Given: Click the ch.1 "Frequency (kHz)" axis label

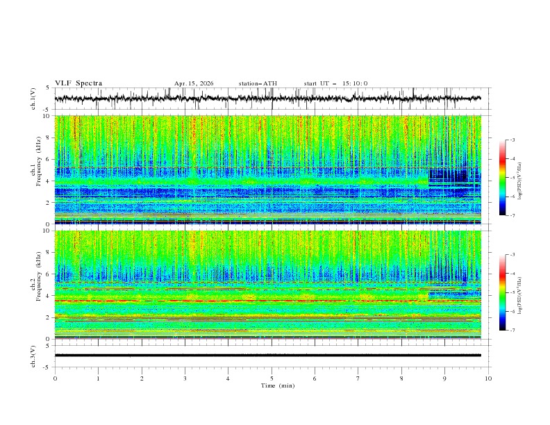Looking at the screenshot, I should tap(38, 161).
